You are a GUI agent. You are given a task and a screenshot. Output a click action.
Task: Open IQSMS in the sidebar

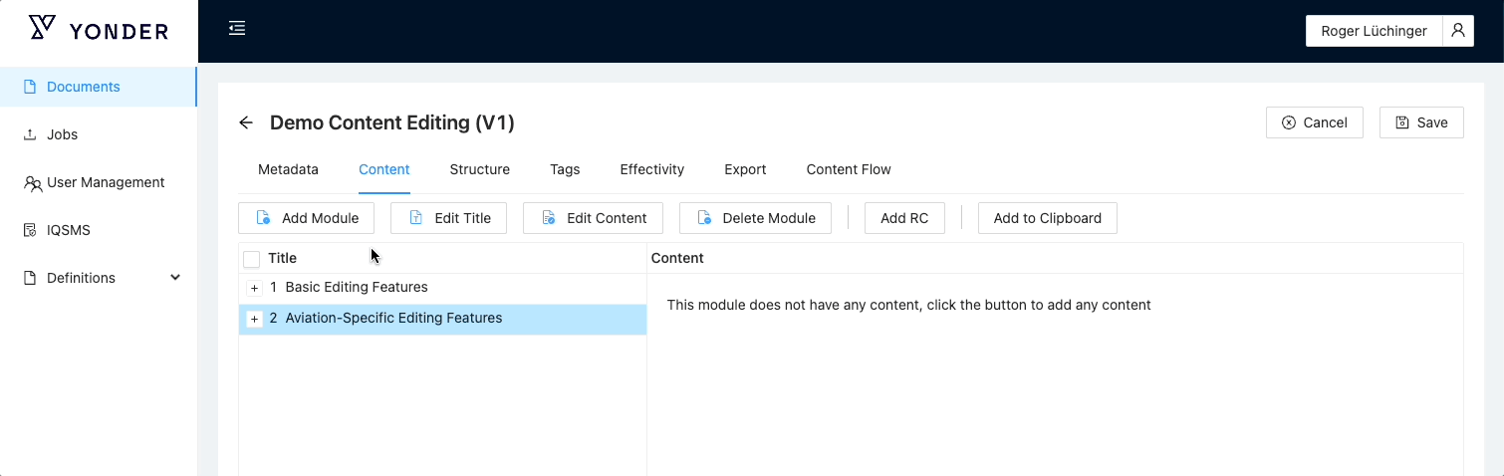[69, 230]
